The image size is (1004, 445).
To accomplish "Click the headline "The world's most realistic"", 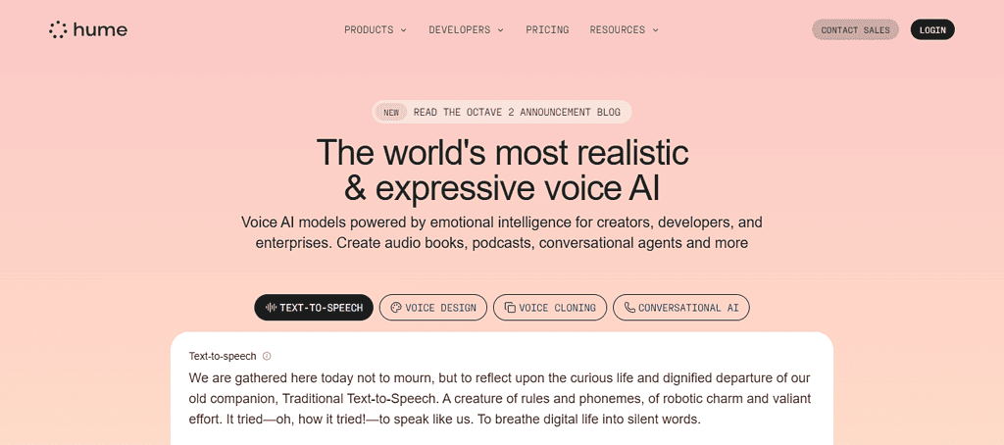I will point(503,152).
